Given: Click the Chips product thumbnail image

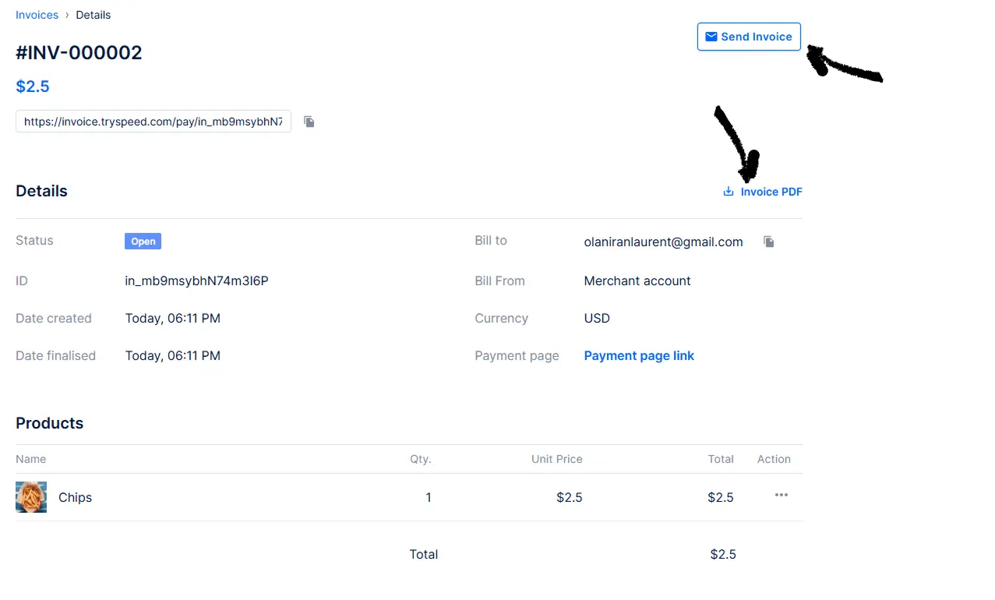Looking at the screenshot, I should click(x=30, y=496).
